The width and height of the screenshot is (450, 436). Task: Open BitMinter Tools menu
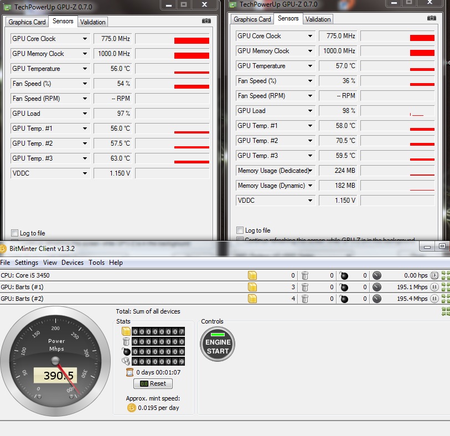[96, 263]
